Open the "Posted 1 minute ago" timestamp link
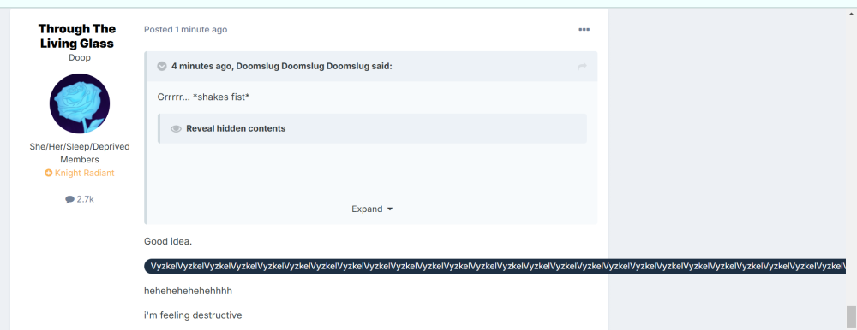The height and width of the screenshot is (330, 857). click(185, 29)
